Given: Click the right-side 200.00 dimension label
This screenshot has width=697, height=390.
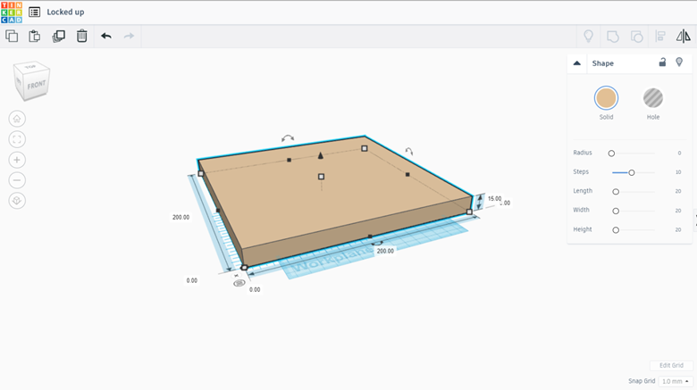Looking at the screenshot, I should coord(385,251).
